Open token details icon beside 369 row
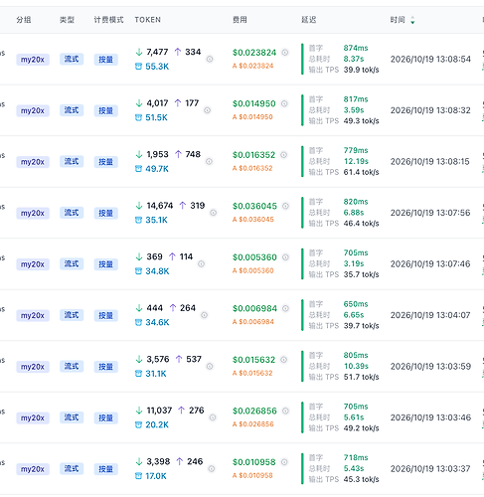484x497 pixels. 201,264
